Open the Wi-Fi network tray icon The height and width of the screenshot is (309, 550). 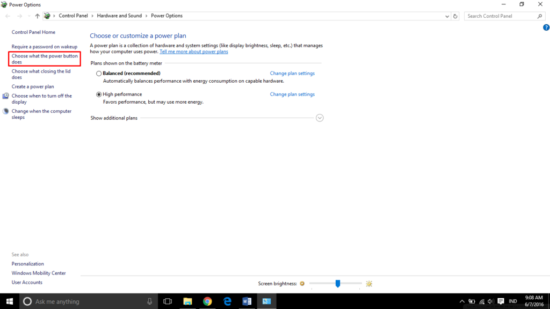482,301
